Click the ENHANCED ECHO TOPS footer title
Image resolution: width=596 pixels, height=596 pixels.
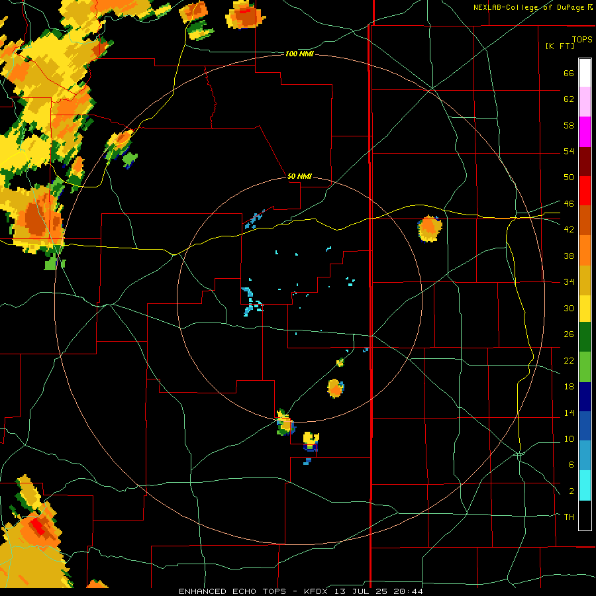232,591
